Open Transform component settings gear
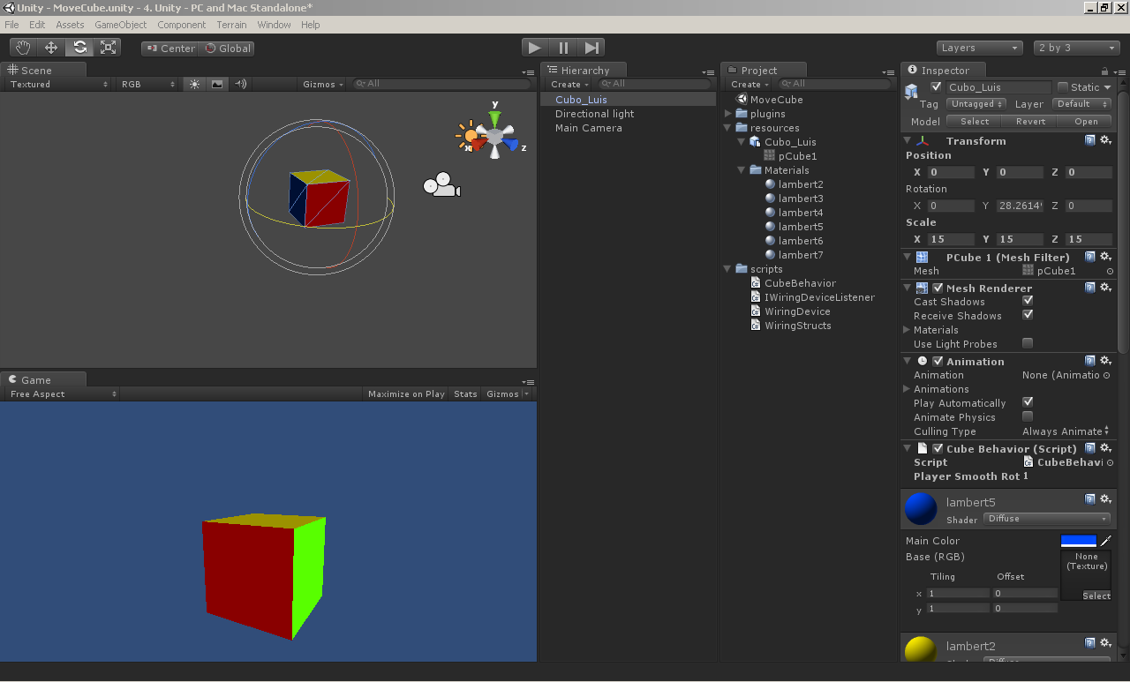Screen dimensions: 1130x682 pos(1105,140)
